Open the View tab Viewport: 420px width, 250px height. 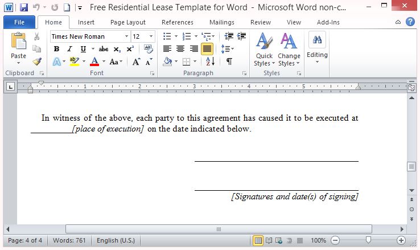pyautogui.click(x=294, y=22)
